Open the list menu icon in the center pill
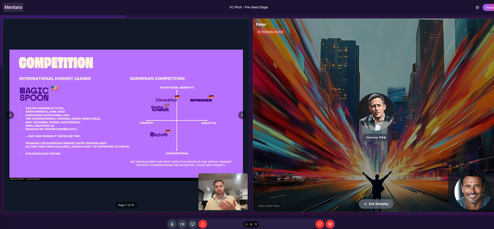 pos(256,224)
